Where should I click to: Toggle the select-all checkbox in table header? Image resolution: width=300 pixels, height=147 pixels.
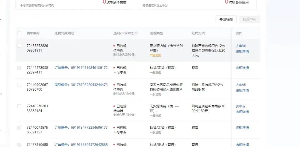(19, 33)
